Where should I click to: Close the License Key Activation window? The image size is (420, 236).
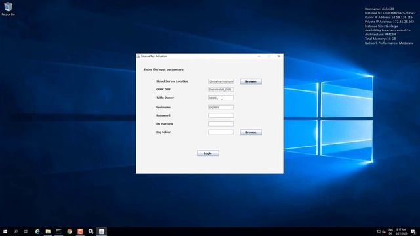279,56
